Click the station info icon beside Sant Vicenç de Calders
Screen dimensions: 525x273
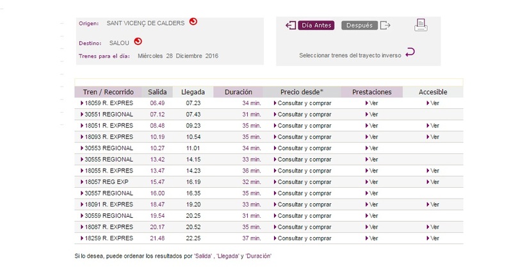193,22
